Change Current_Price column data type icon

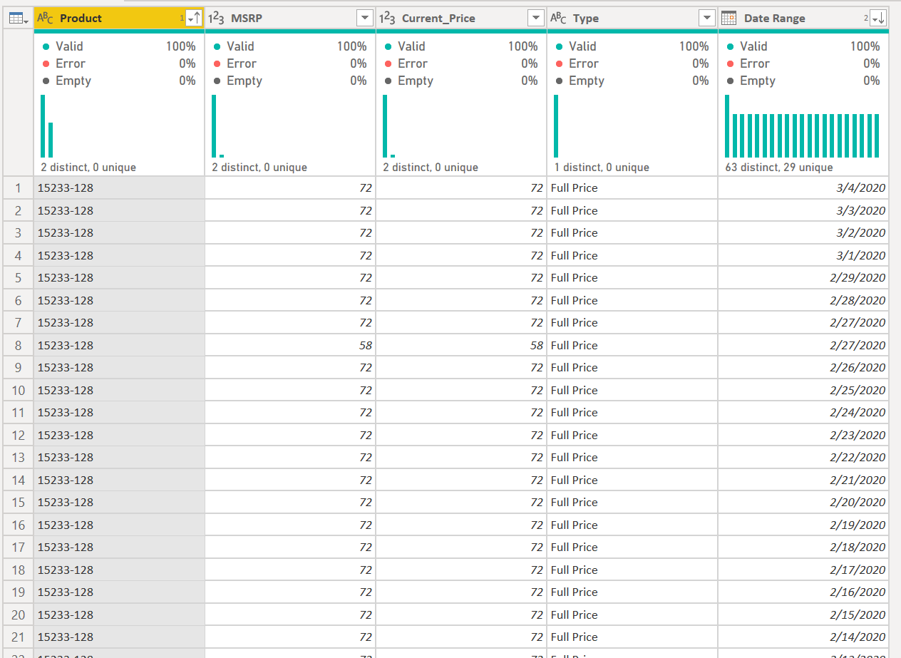[x=388, y=19]
